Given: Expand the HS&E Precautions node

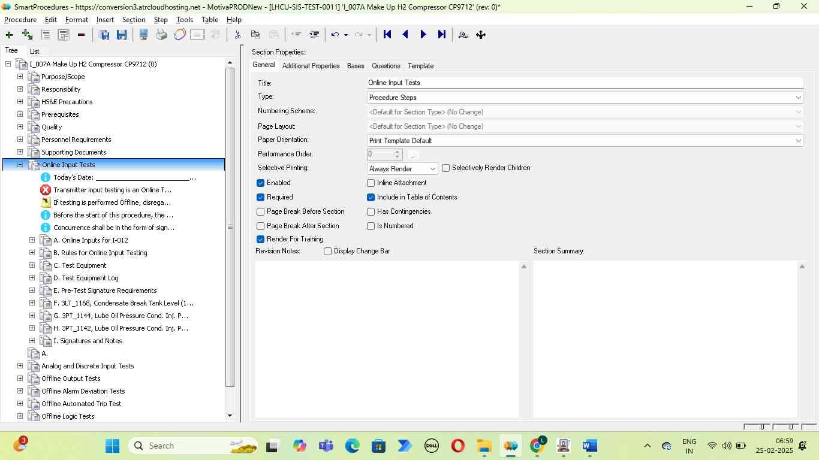Looking at the screenshot, I should coord(20,102).
